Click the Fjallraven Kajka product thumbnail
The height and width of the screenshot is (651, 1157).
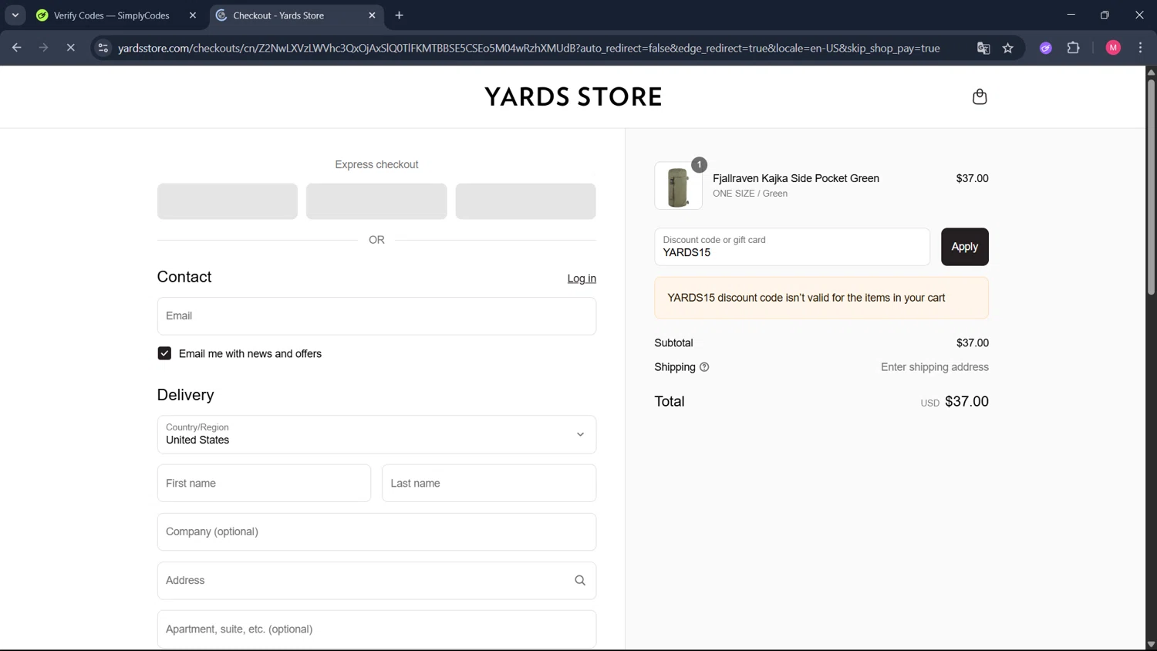(x=679, y=186)
